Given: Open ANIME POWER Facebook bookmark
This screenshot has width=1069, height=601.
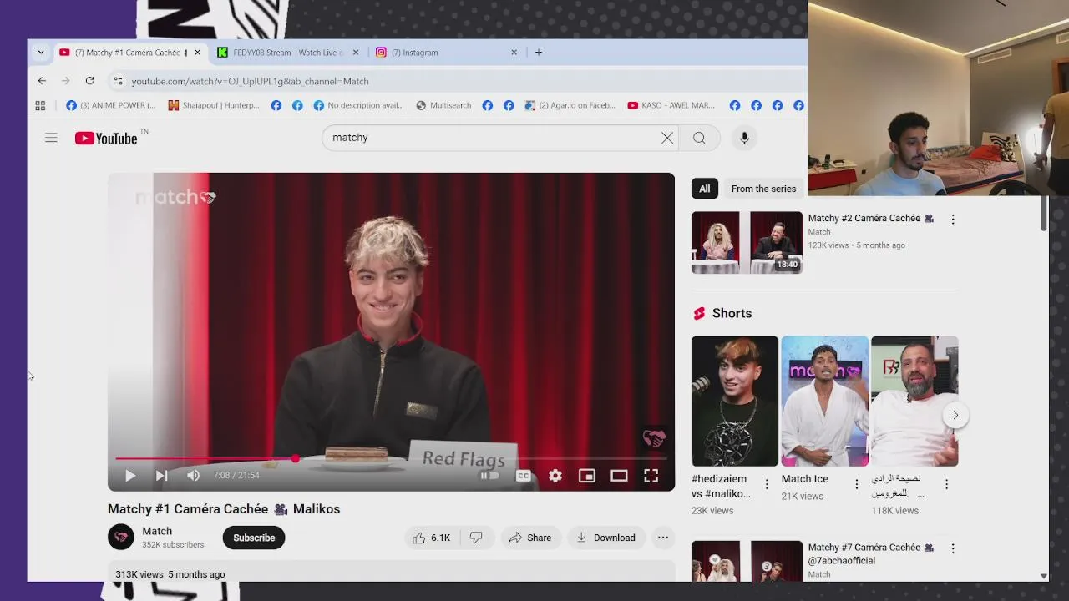Looking at the screenshot, I should click(110, 105).
